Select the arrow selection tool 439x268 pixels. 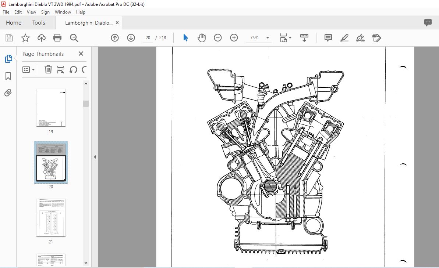185,38
